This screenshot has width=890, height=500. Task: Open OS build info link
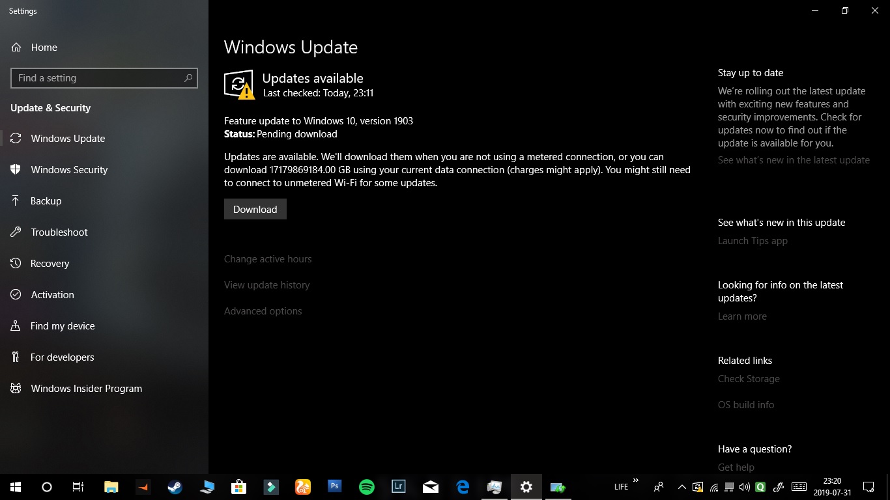[746, 405]
